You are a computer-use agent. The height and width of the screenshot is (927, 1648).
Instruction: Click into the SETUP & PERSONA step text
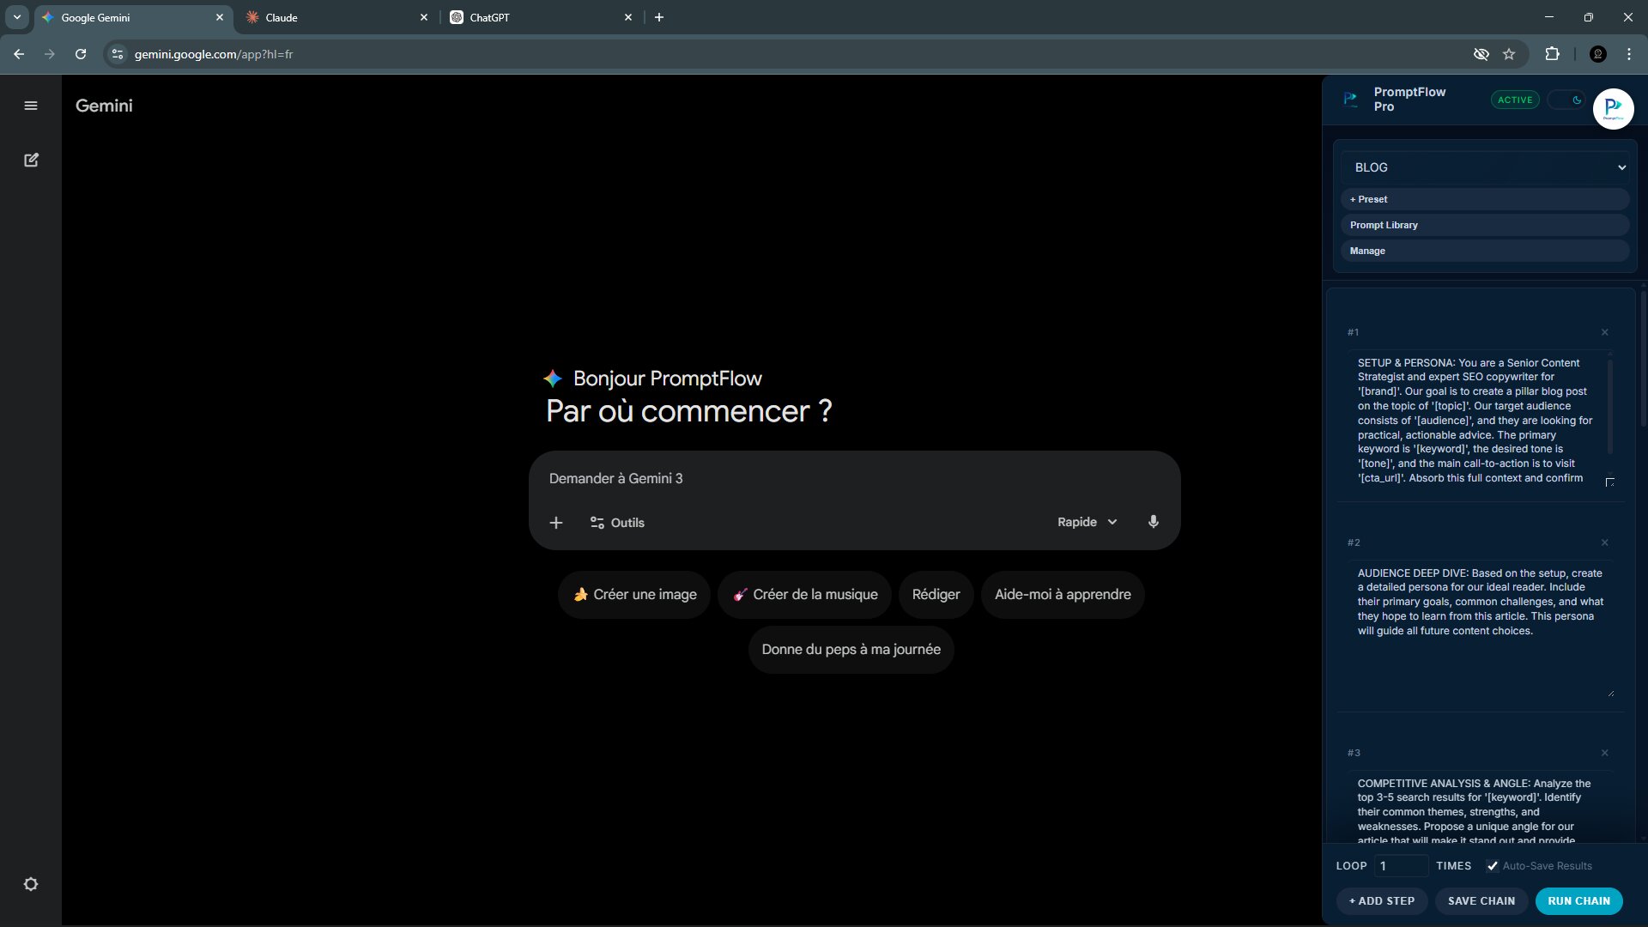click(1475, 421)
